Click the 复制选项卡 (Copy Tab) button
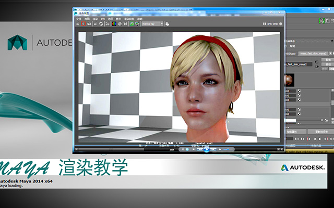The height and width of the screenshot is (208, 334). point(321,132)
